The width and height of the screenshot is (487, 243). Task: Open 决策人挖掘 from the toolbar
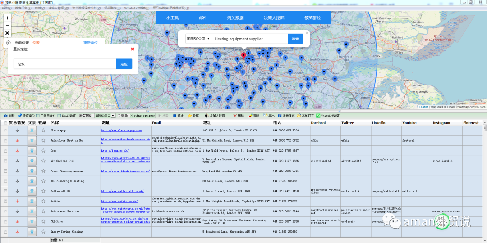coord(215,116)
